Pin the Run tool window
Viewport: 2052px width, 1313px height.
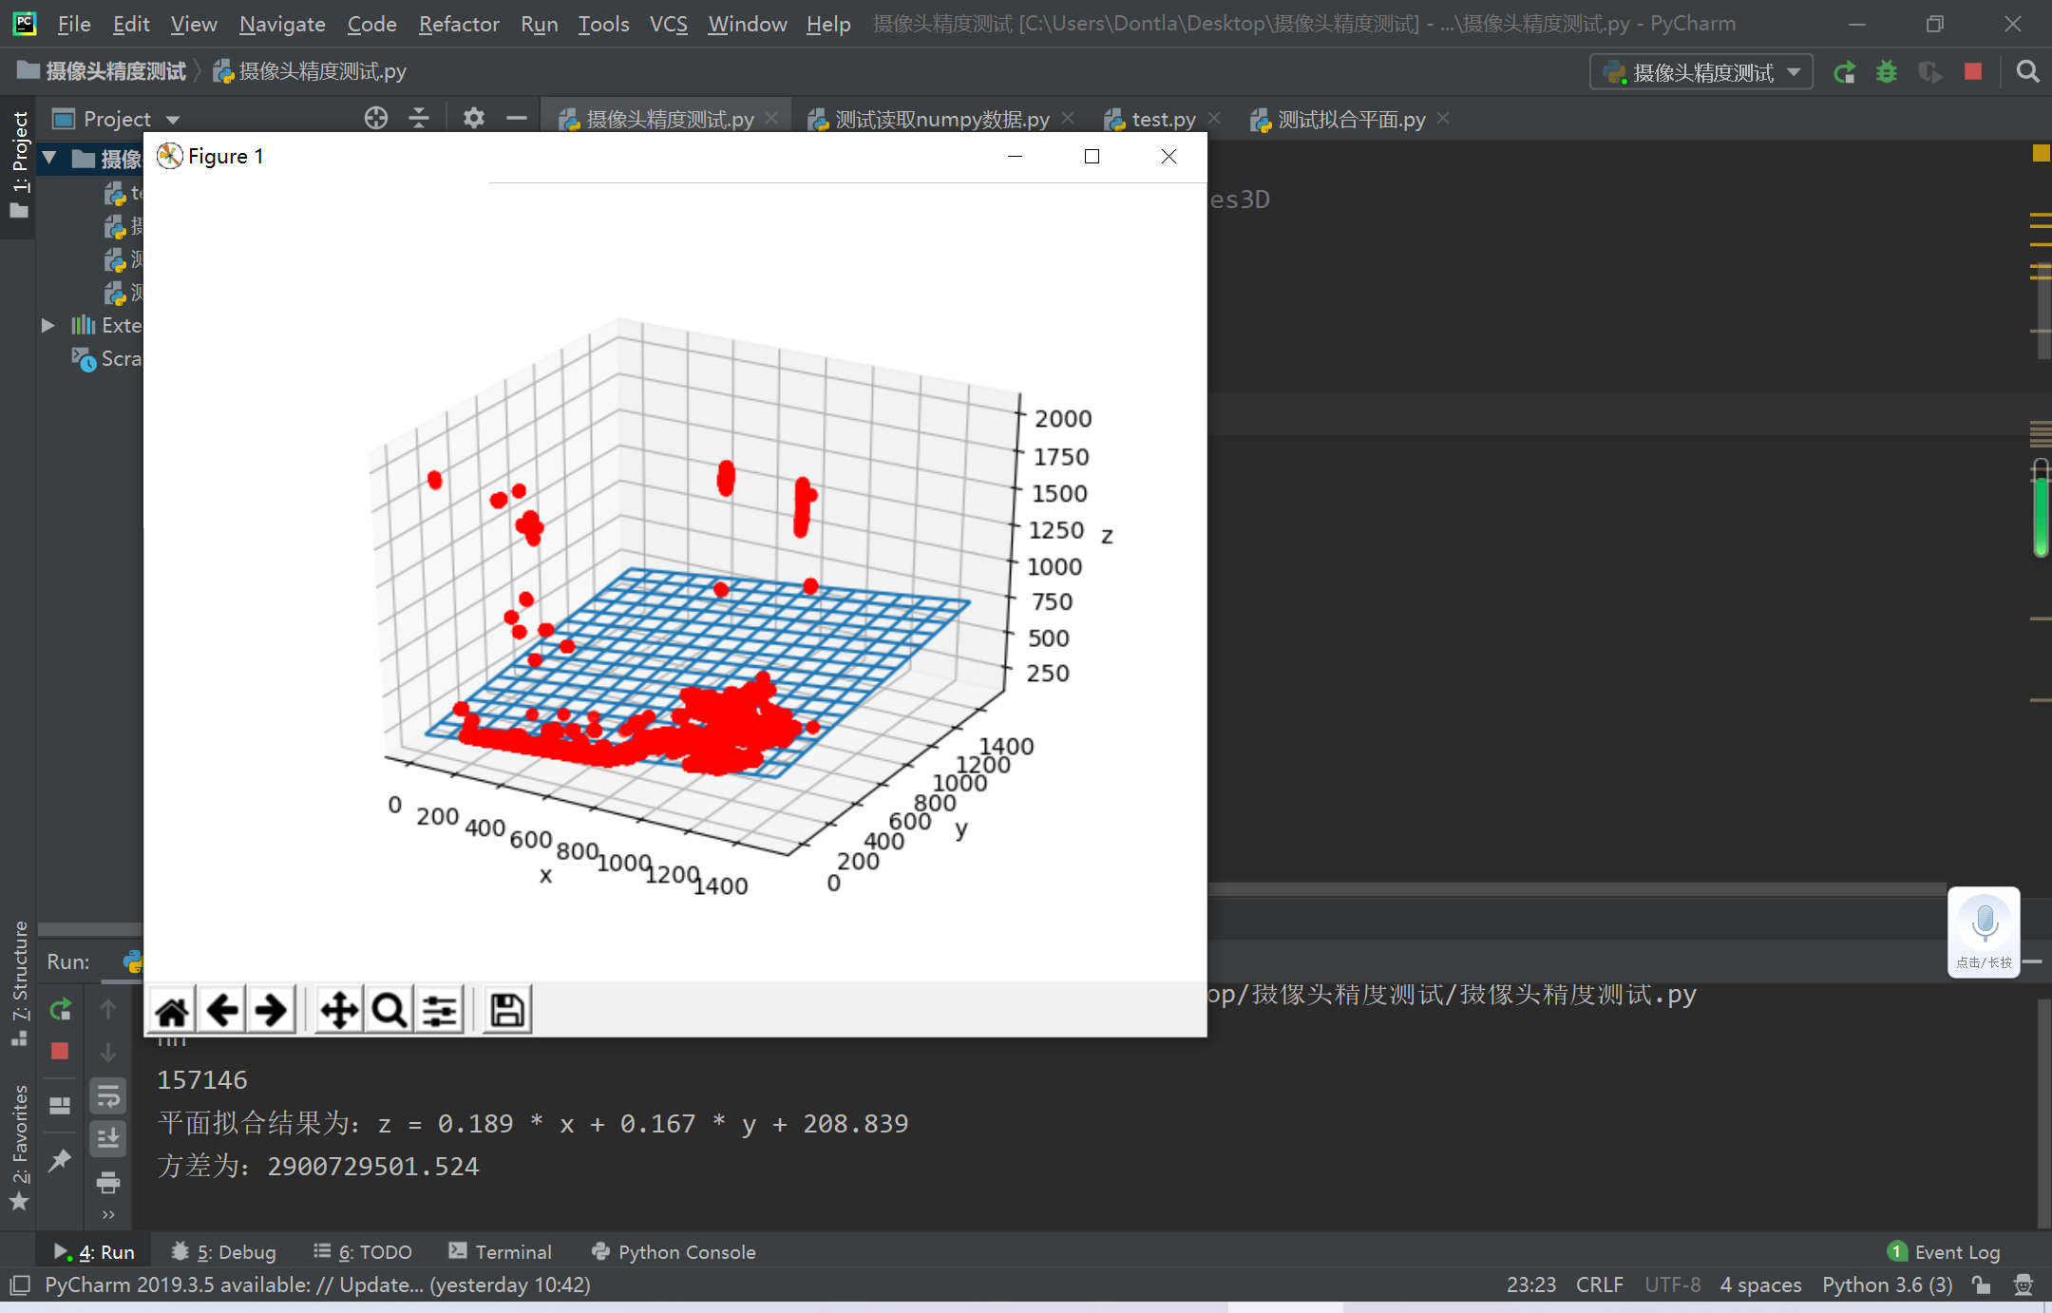60,1161
